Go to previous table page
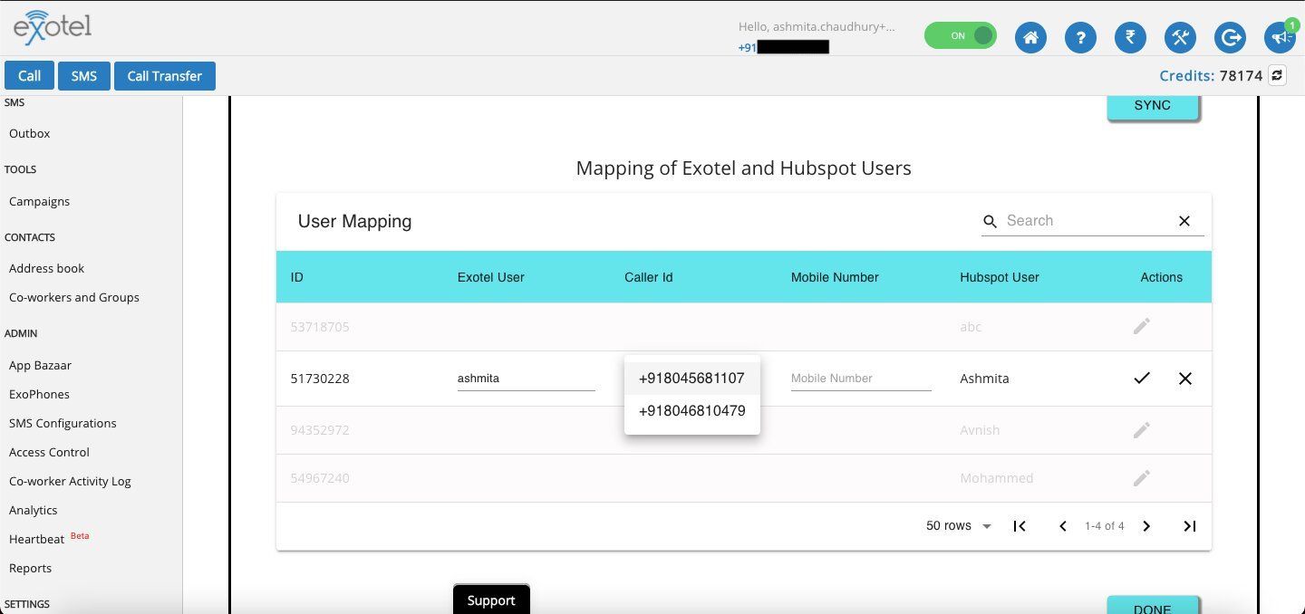 [x=1063, y=526]
